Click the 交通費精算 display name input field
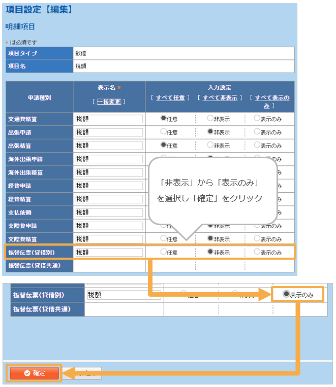Screen dimensions: 336x387 coord(109,119)
